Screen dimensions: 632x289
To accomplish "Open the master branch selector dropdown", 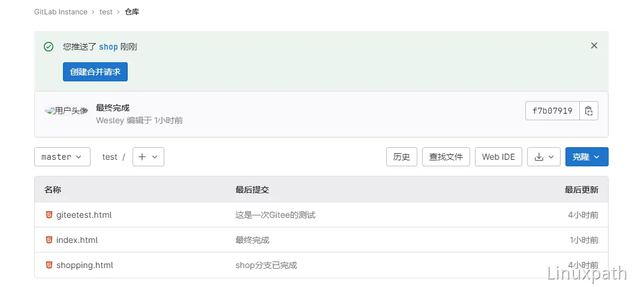I will tap(62, 157).
